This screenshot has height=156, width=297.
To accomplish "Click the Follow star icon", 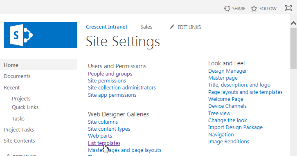I will pyautogui.click(x=254, y=9).
